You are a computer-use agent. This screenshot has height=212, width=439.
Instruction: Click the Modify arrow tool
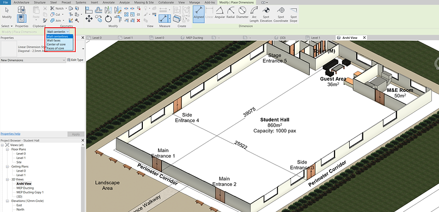pyautogui.click(x=7, y=13)
